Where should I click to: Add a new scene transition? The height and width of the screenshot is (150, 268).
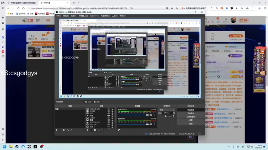[x=165, y=116]
